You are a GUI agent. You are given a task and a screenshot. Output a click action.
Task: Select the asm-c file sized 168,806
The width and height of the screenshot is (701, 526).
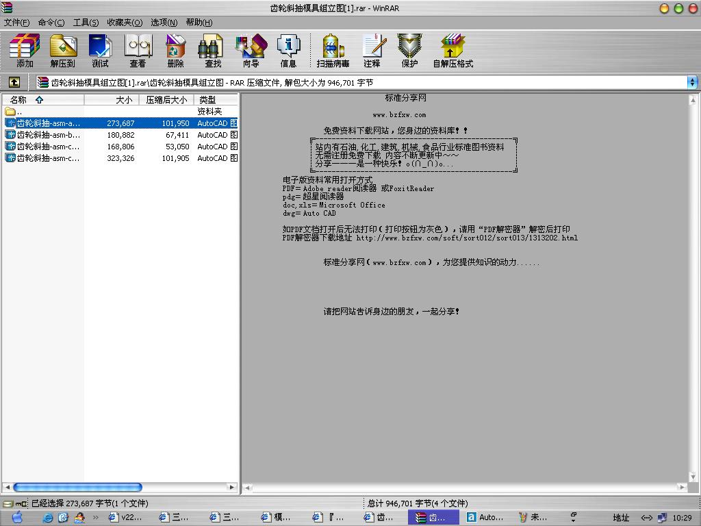tap(120, 147)
